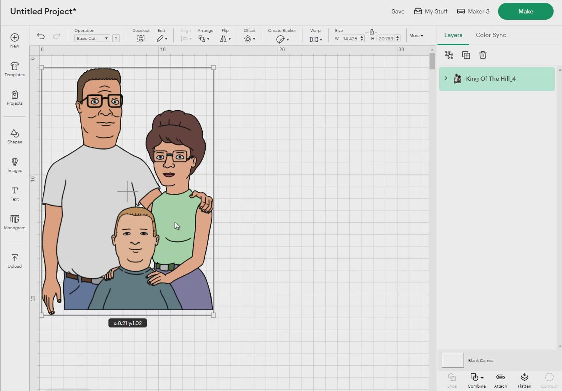Open the Offset tool dropdown
This screenshot has height=391, width=562.
(x=250, y=39)
